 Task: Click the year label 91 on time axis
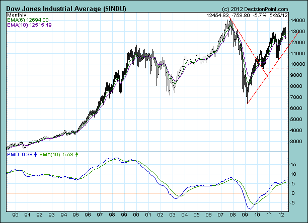[27, 215]
